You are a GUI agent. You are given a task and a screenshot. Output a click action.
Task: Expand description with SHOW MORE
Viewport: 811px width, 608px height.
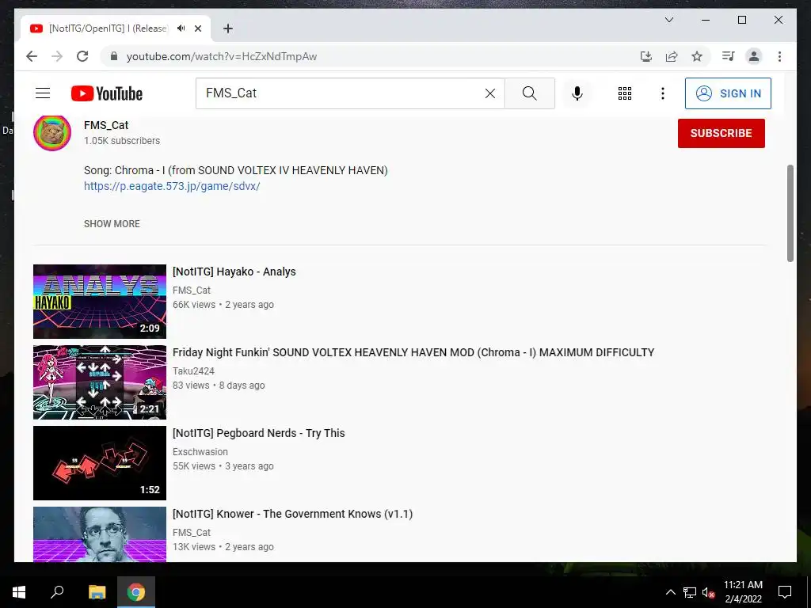click(x=112, y=224)
